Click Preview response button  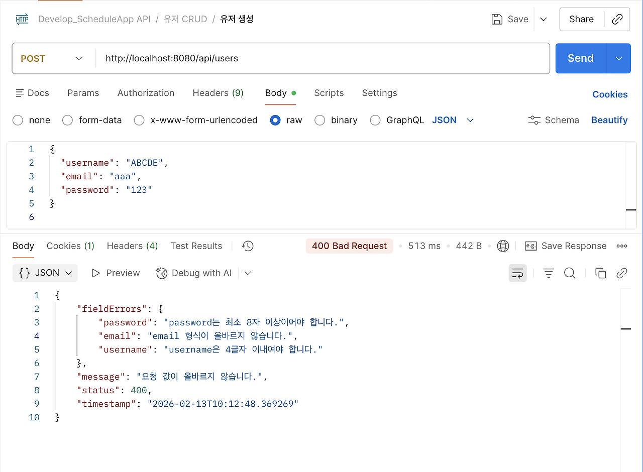tap(116, 273)
